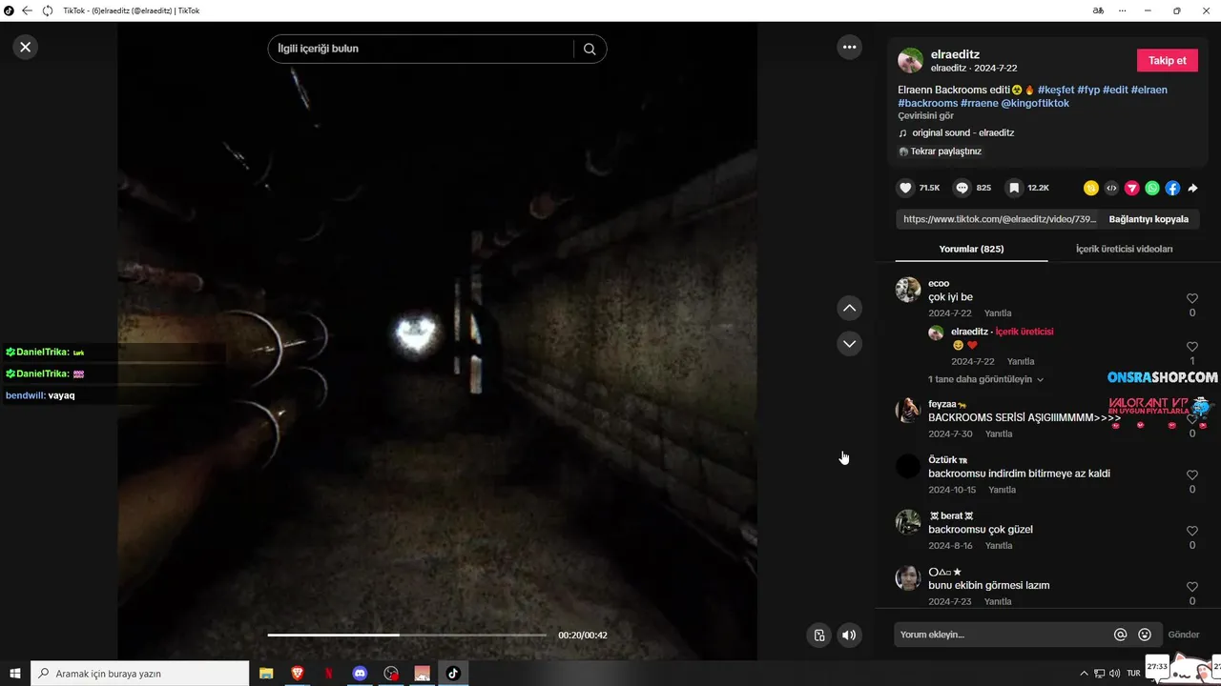
Task: Open Netflix from the taskbar
Action: pos(328,673)
